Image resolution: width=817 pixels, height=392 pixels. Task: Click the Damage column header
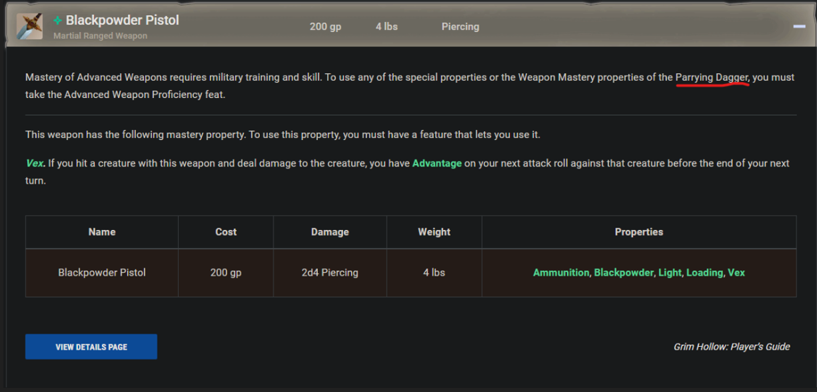pos(330,232)
